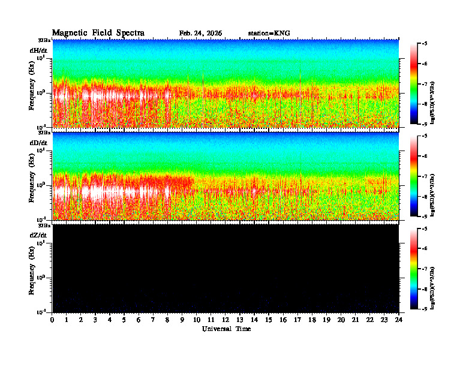
Task: Click the -5 value on dH/dt color scale
Action: (425, 44)
